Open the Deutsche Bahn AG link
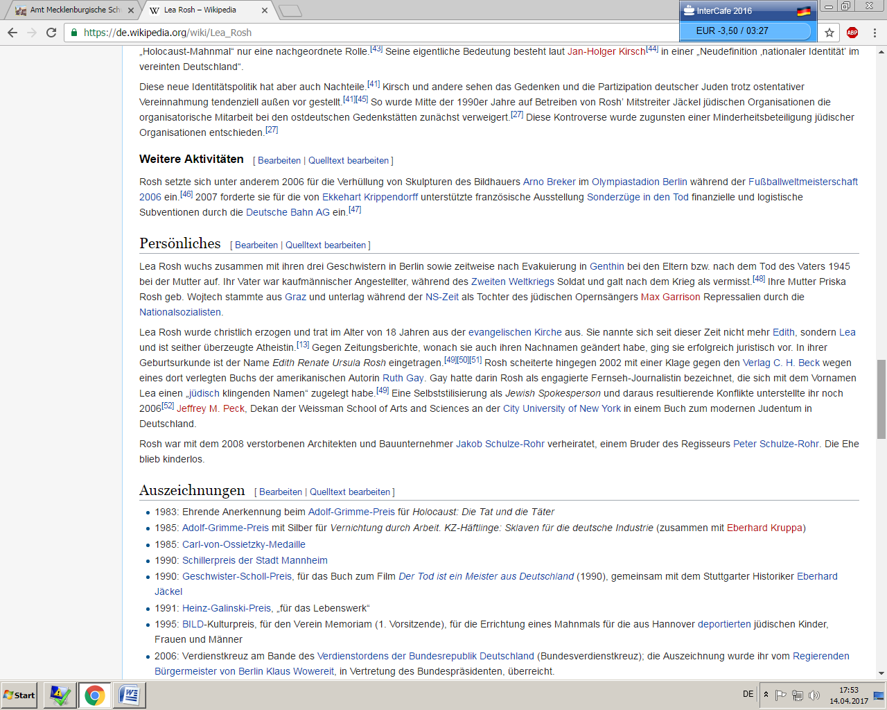 tap(288, 213)
